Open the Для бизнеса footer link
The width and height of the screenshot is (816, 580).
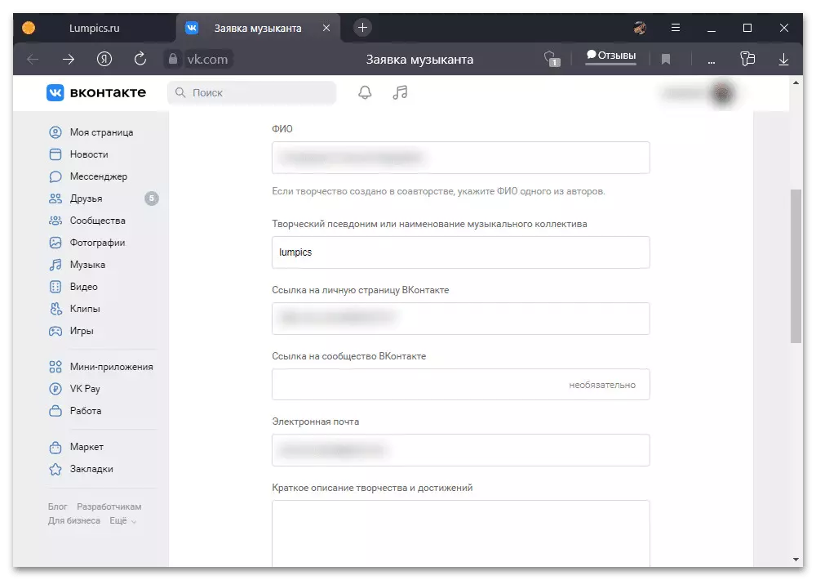click(74, 520)
